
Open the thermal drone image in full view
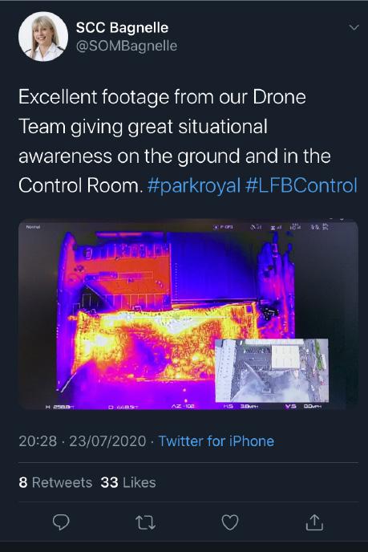tap(188, 315)
